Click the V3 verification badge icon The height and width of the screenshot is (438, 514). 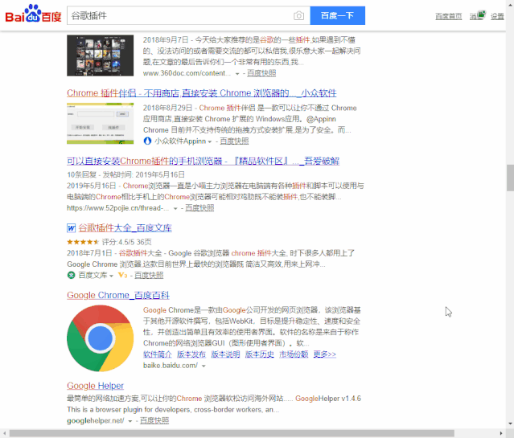[x=122, y=275]
